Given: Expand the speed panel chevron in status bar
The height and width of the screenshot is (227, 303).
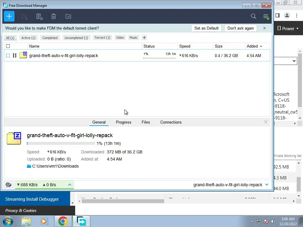Looking at the screenshot, I should click(70, 185).
